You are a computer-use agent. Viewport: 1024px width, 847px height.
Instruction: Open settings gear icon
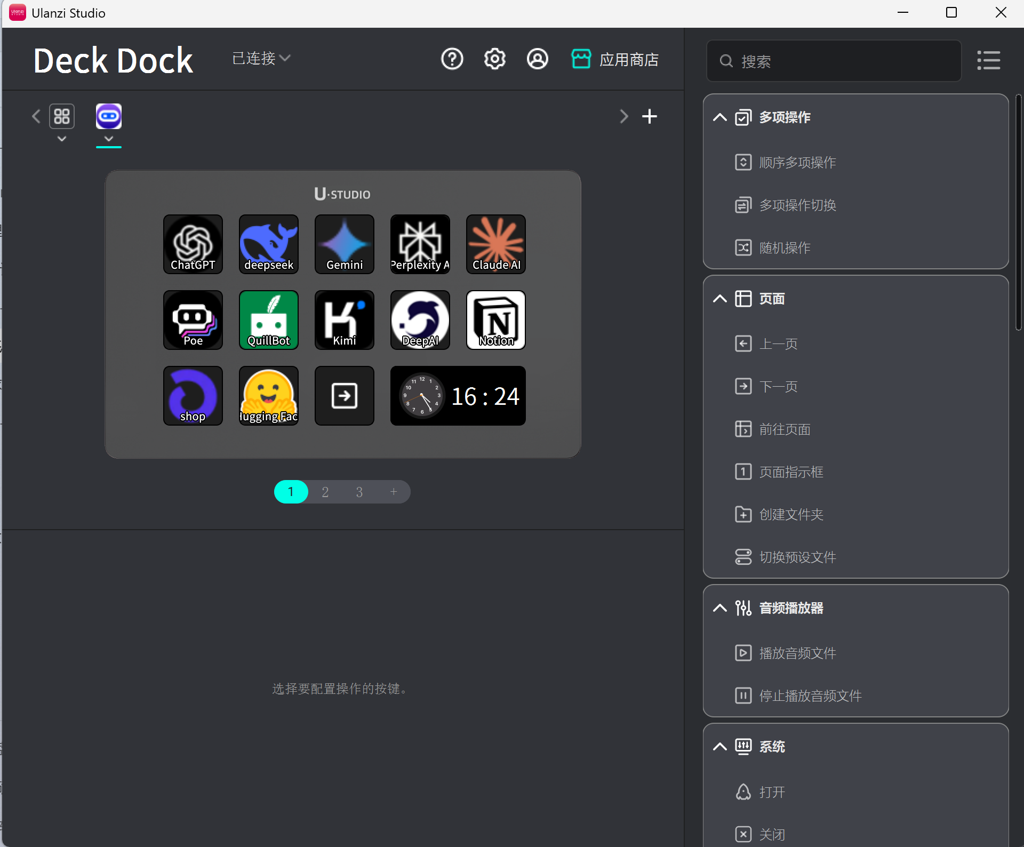[x=494, y=59]
